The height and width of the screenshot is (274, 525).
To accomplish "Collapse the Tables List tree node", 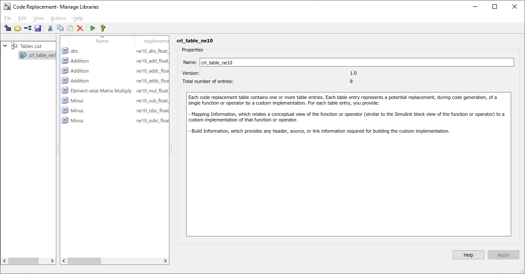I will (x=5, y=46).
